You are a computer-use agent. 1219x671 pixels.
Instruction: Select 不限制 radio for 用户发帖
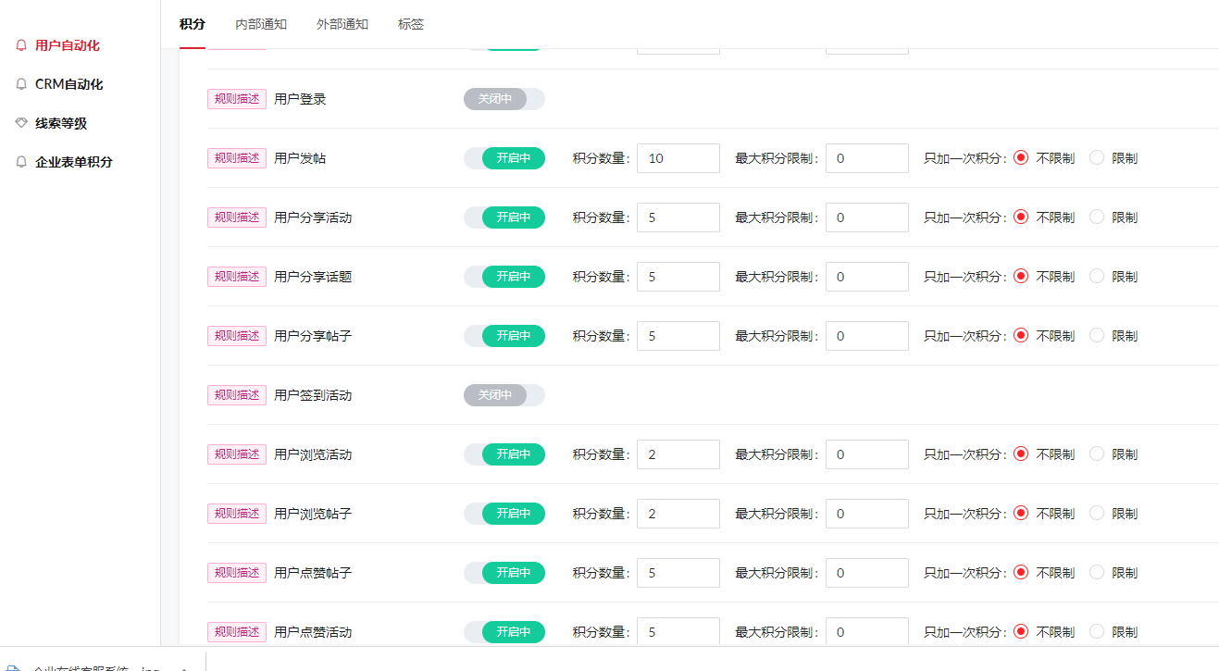[1021, 158]
